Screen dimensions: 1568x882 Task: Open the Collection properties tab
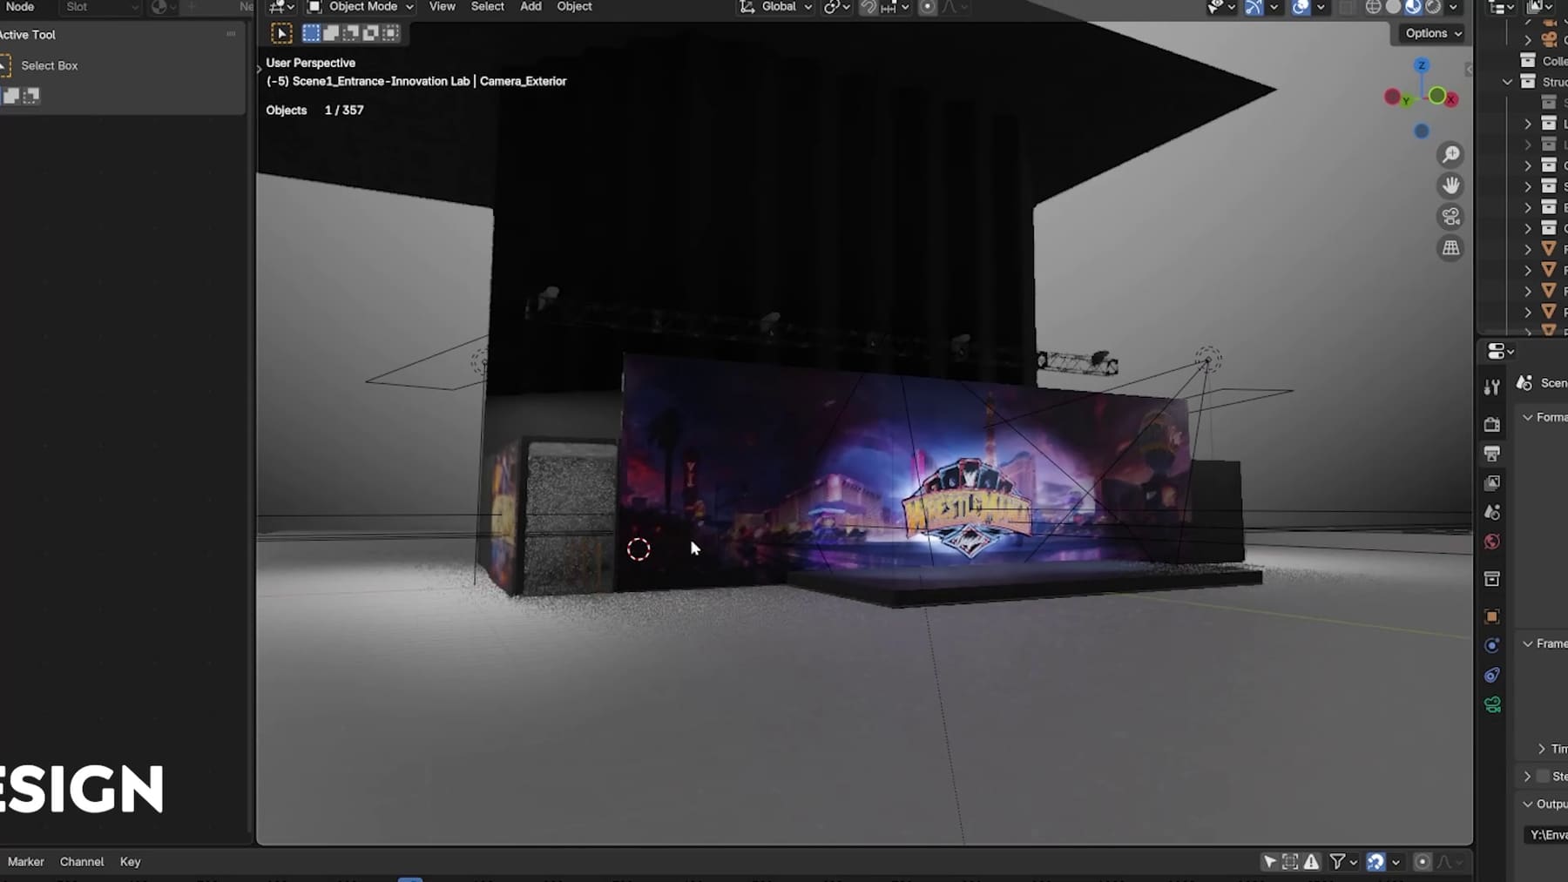click(x=1492, y=579)
